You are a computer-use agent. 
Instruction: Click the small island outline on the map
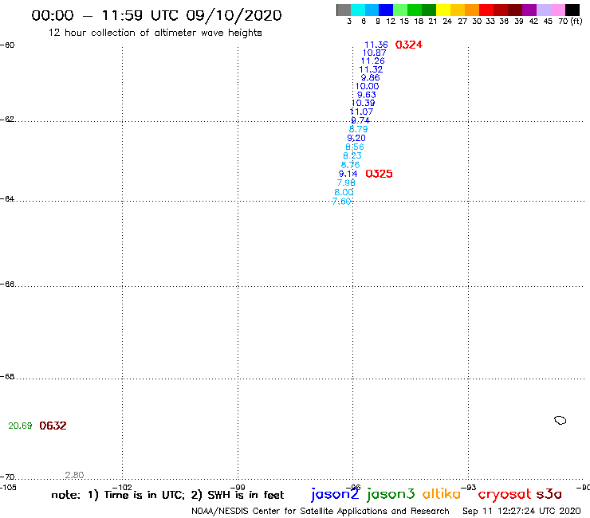560,420
